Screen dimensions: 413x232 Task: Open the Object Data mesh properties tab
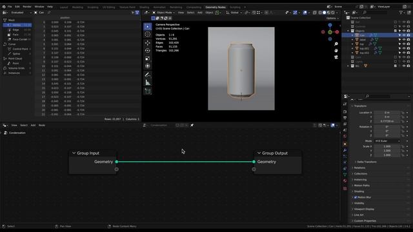tap(345, 175)
